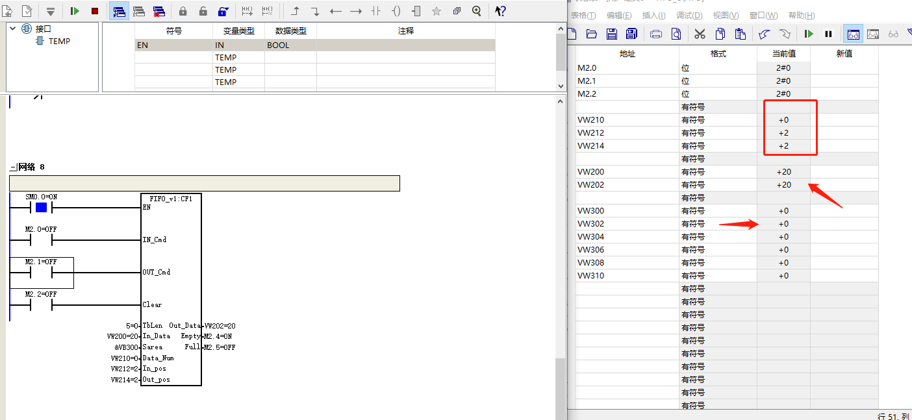Click the 新值 column header
The height and width of the screenshot is (420, 912).
844,54
